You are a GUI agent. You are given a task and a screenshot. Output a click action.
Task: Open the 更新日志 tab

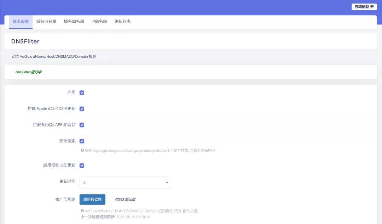coord(122,21)
